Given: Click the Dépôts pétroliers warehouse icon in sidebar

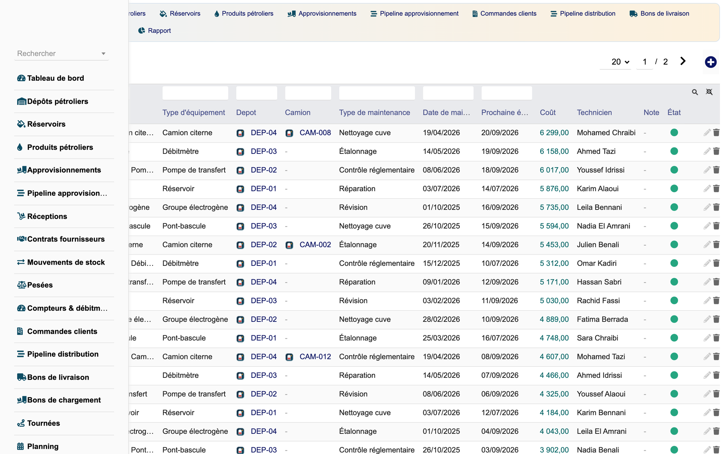Looking at the screenshot, I should pyautogui.click(x=21, y=101).
